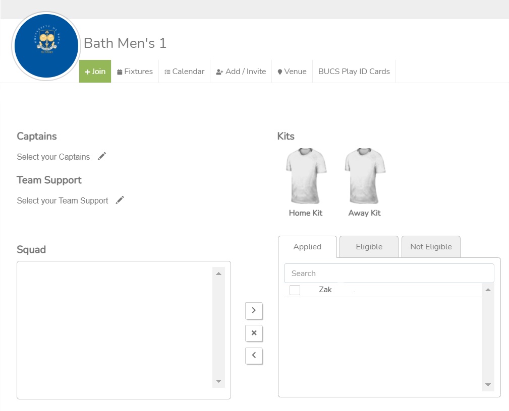Tick the checkbox next to Zak
This screenshot has width=509, height=411.
[295, 290]
